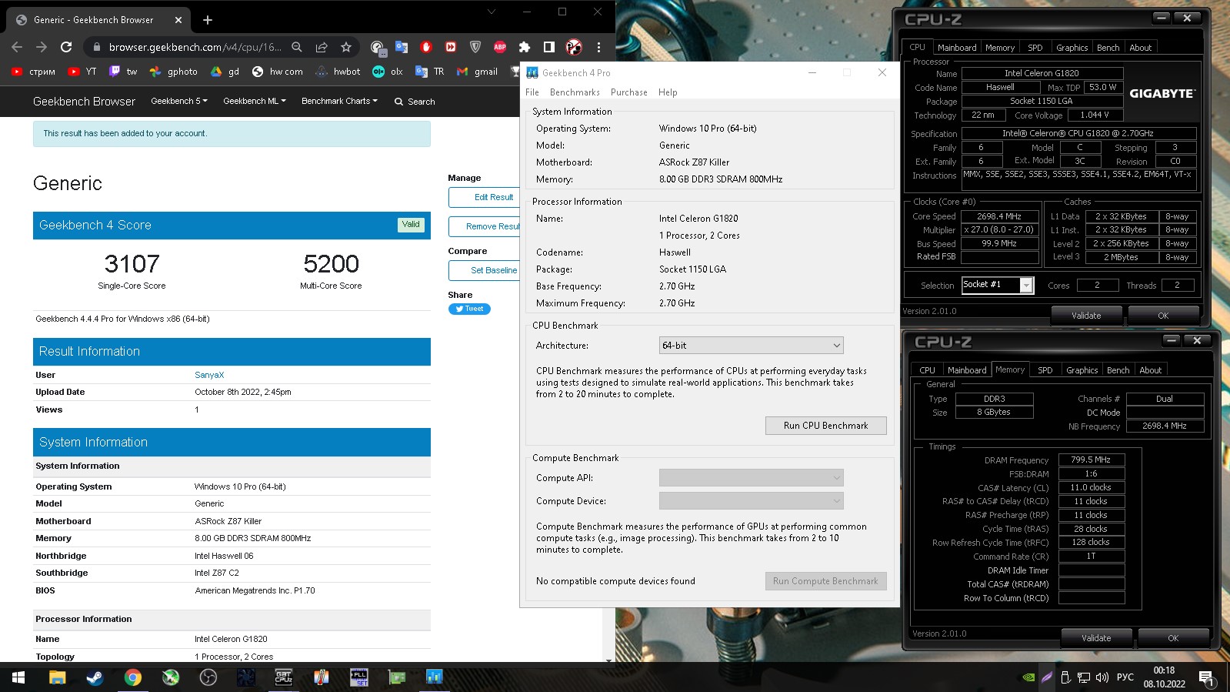The image size is (1230, 692).
Task: Open the gmail bookmark
Action: coord(478,72)
